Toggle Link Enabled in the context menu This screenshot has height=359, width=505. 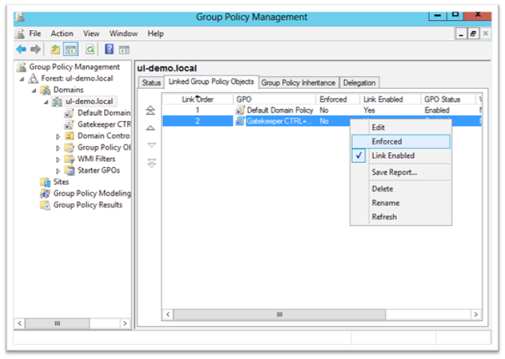click(x=395, y=156)
